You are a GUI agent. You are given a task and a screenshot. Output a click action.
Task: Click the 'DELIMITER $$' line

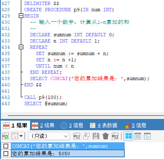coord(42,3)
